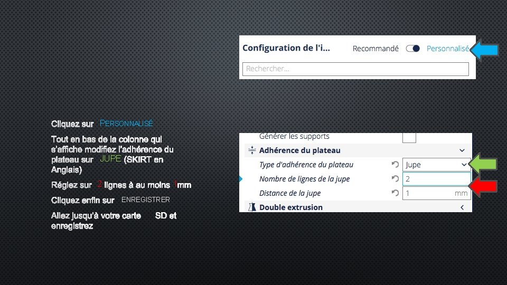Screen dimensions: 507x285
Task: Click the Double extrusion heading
Action: [290, 207]
